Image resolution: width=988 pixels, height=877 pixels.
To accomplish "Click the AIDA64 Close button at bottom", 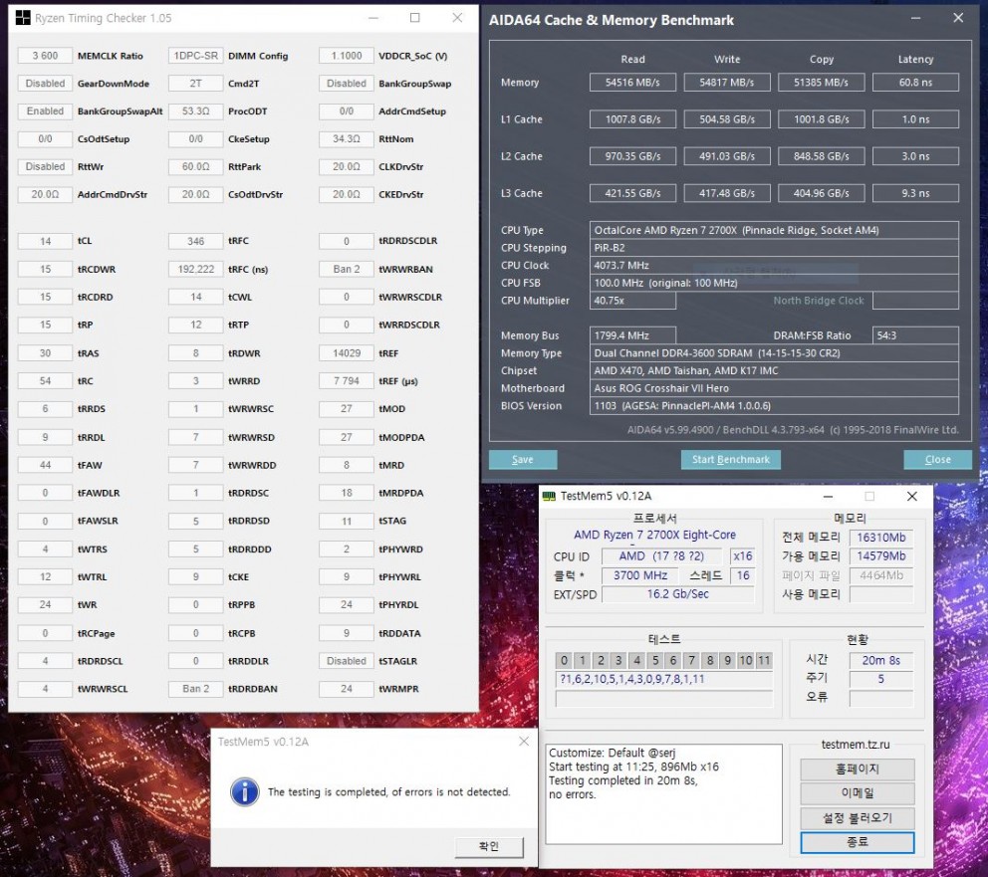I will click(937, 460).
